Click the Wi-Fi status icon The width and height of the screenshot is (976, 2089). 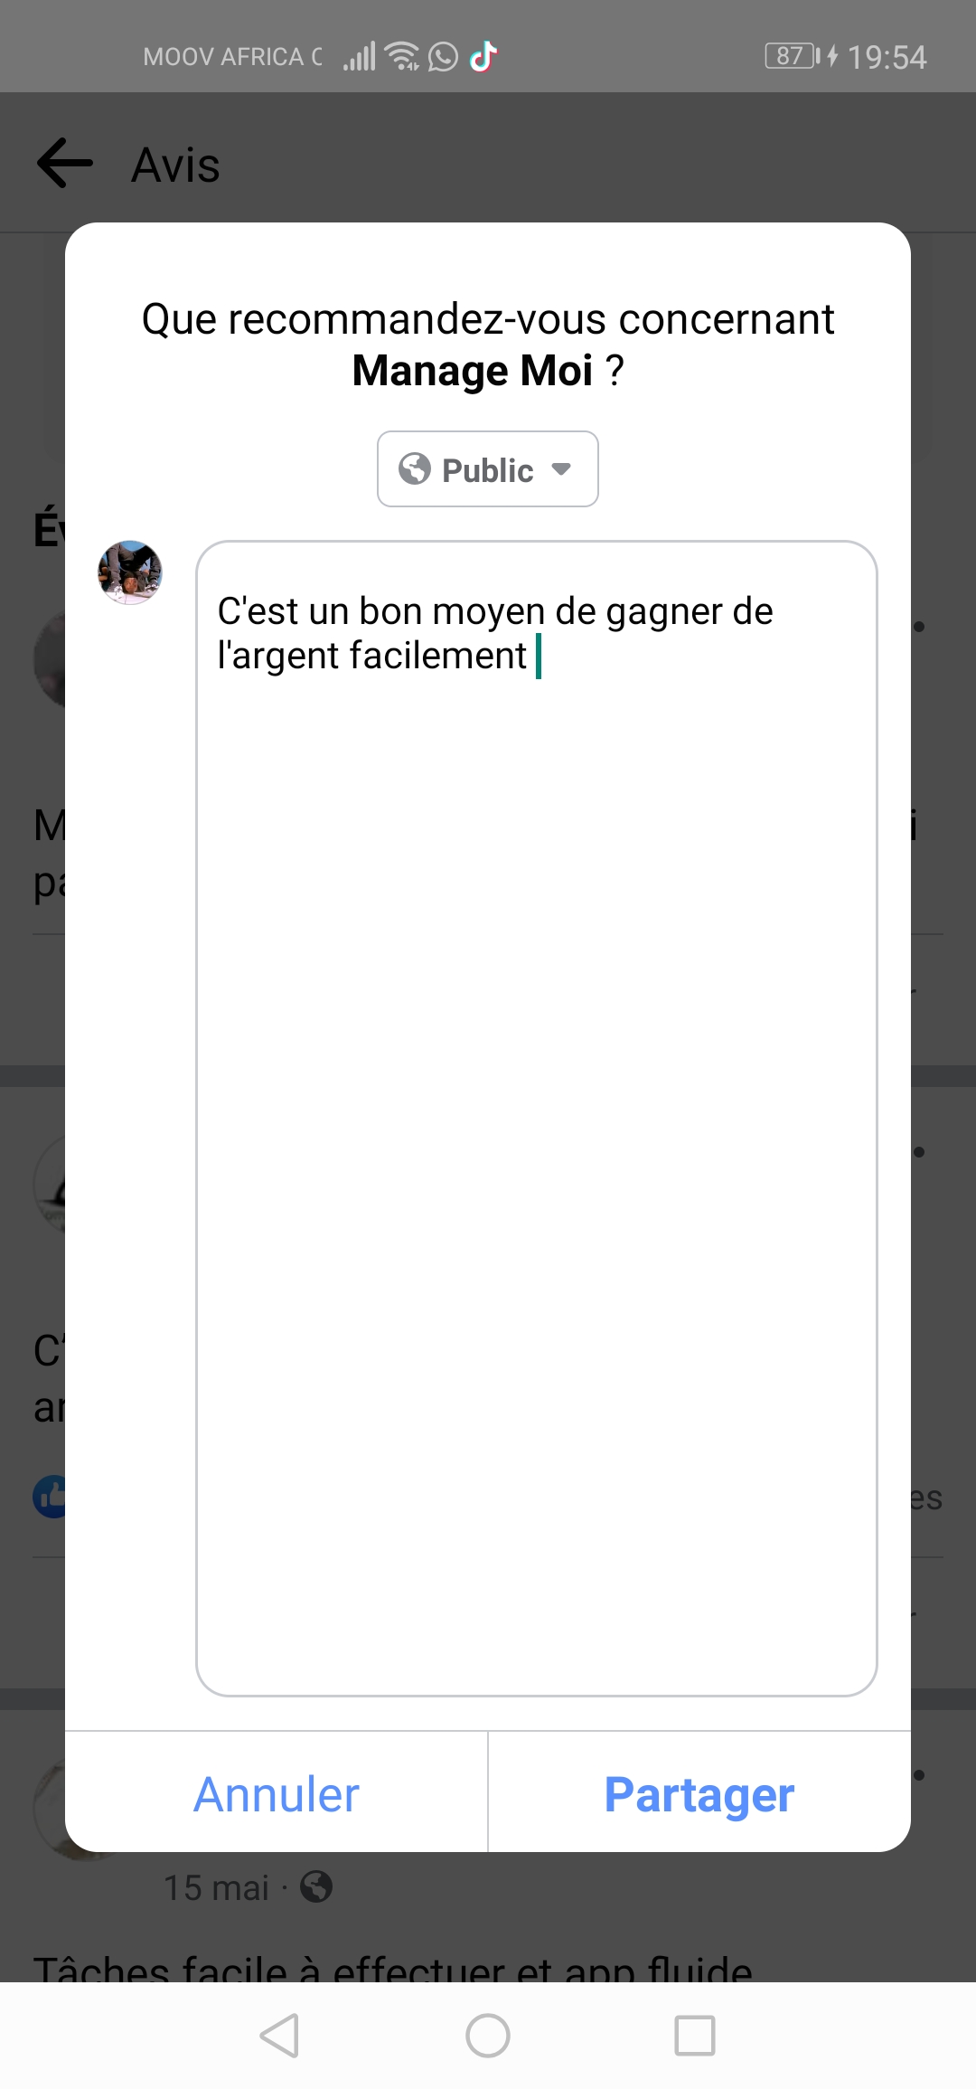tap(402, 56)
